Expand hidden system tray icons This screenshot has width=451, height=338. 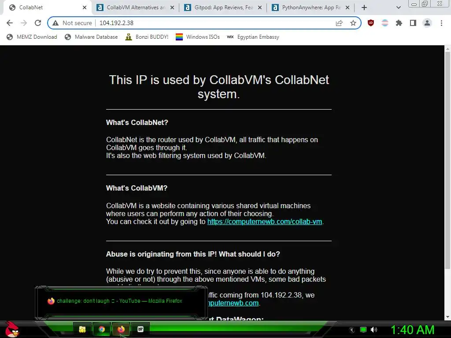tap(352, 330)
